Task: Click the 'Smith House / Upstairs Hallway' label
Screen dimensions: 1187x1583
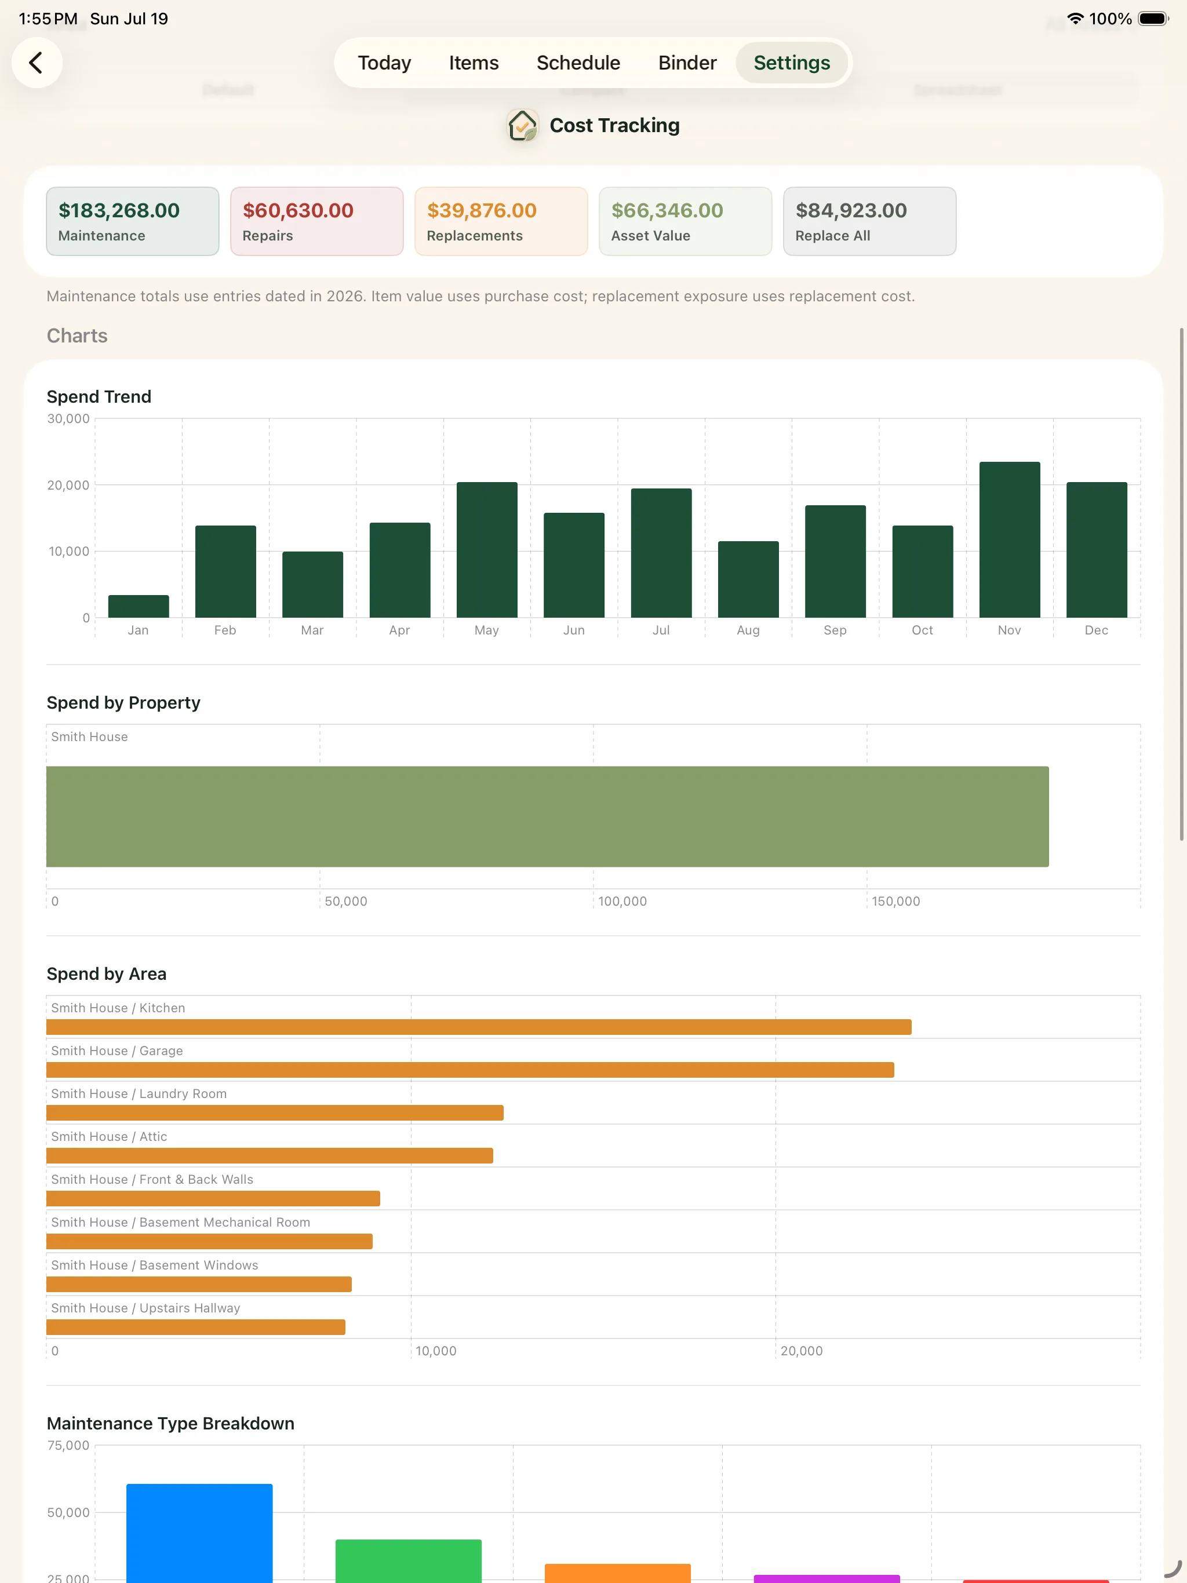Action: (x=145, y=1308)
